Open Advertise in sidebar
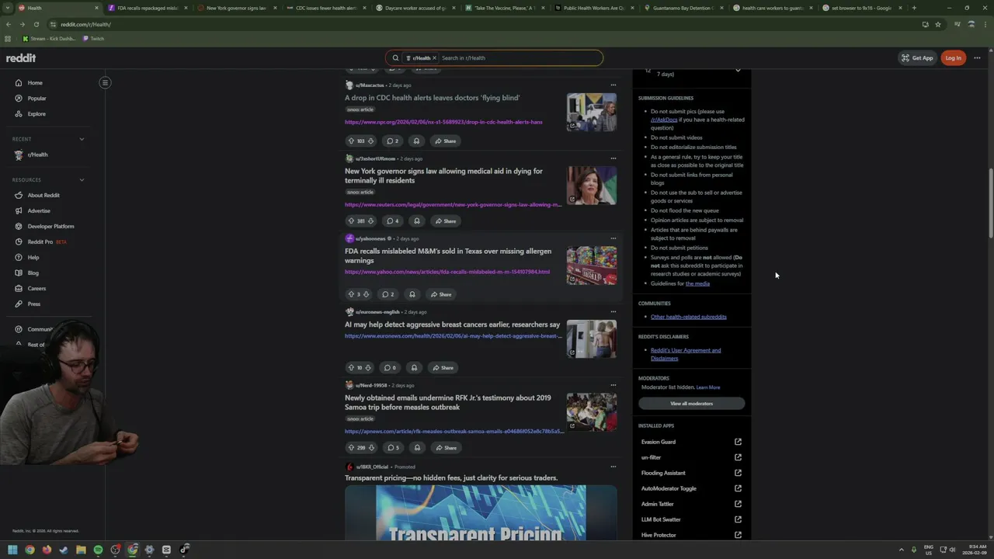994x559 pixels. 39,210
